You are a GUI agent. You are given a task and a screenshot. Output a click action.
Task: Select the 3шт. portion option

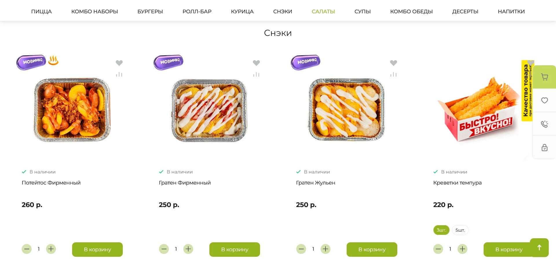pos(441,230)
